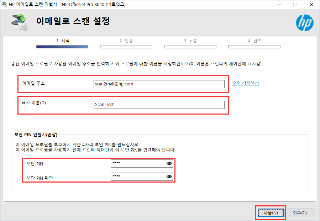
Task: Click the 3. 구성 progress bar
Action: 190,47
